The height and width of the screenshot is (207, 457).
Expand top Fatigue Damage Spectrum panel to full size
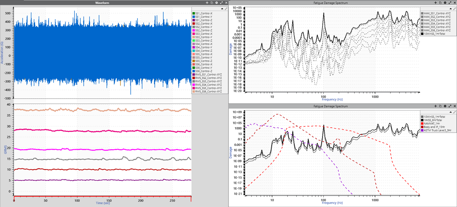click(450, 3)
